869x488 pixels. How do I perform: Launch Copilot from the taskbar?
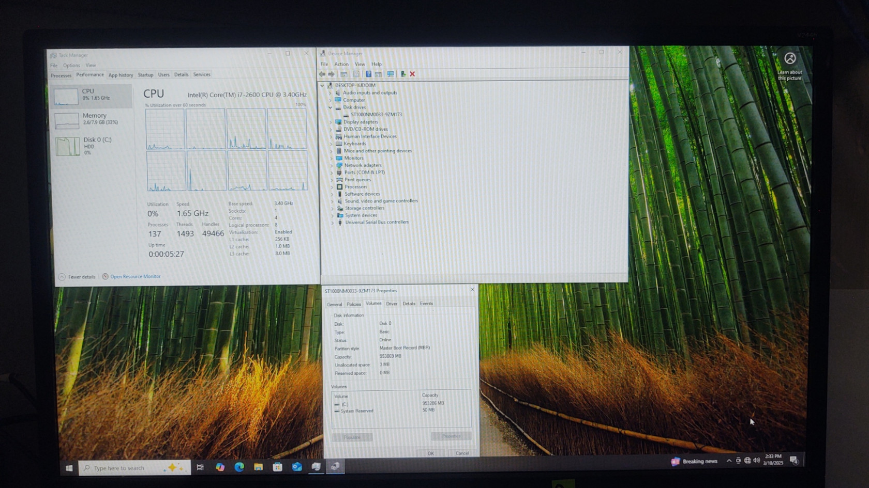[x=220, y=467]
